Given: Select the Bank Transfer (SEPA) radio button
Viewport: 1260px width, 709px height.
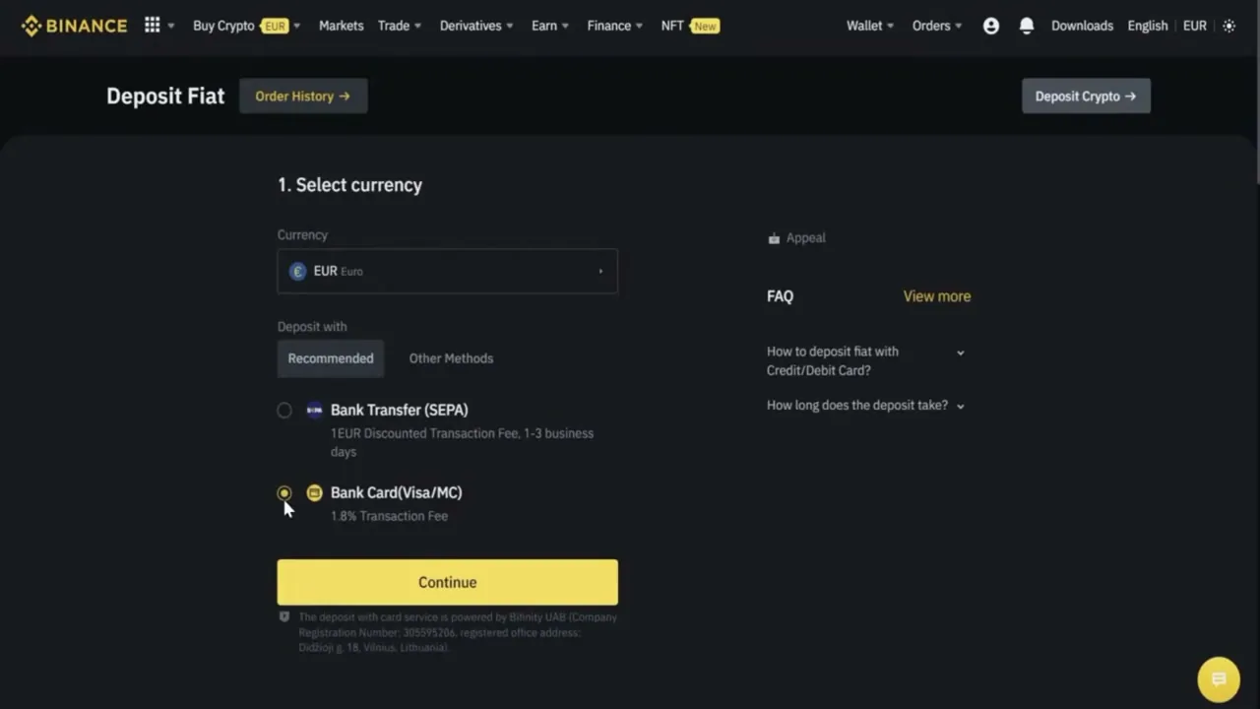Looking at the screenshot, I should coord(284,410).
